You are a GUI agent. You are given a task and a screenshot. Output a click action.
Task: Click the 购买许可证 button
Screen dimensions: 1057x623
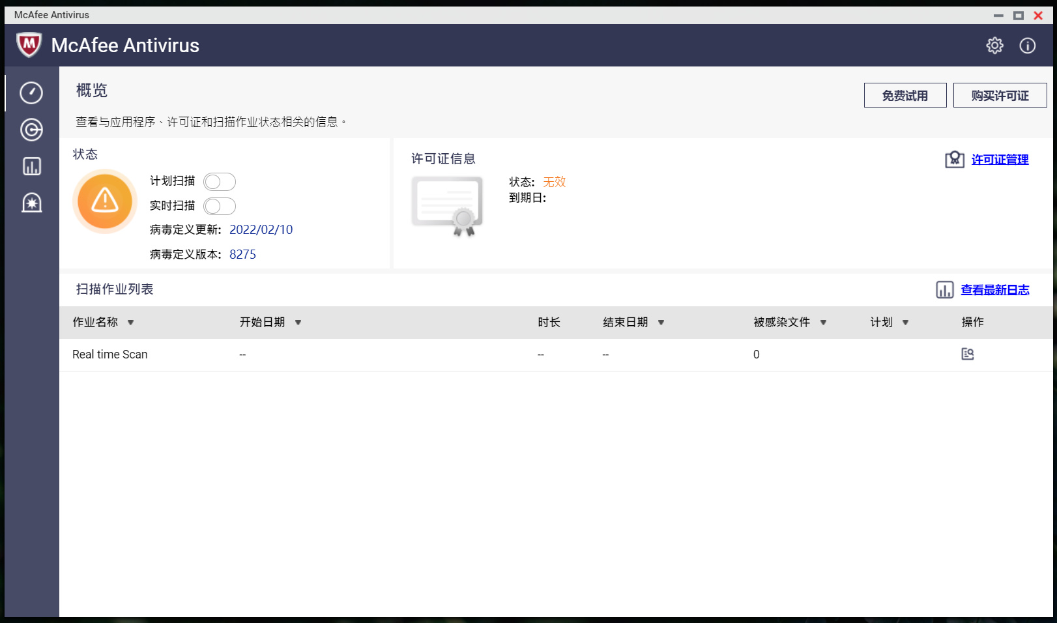click(1000, 95)
